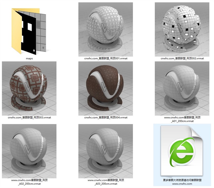Select the maps folder name label
The image size is (214, 188).
(x=29, y=58)
